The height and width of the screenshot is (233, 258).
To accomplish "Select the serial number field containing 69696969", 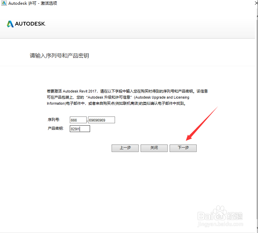I will click(x=102, y=120).
